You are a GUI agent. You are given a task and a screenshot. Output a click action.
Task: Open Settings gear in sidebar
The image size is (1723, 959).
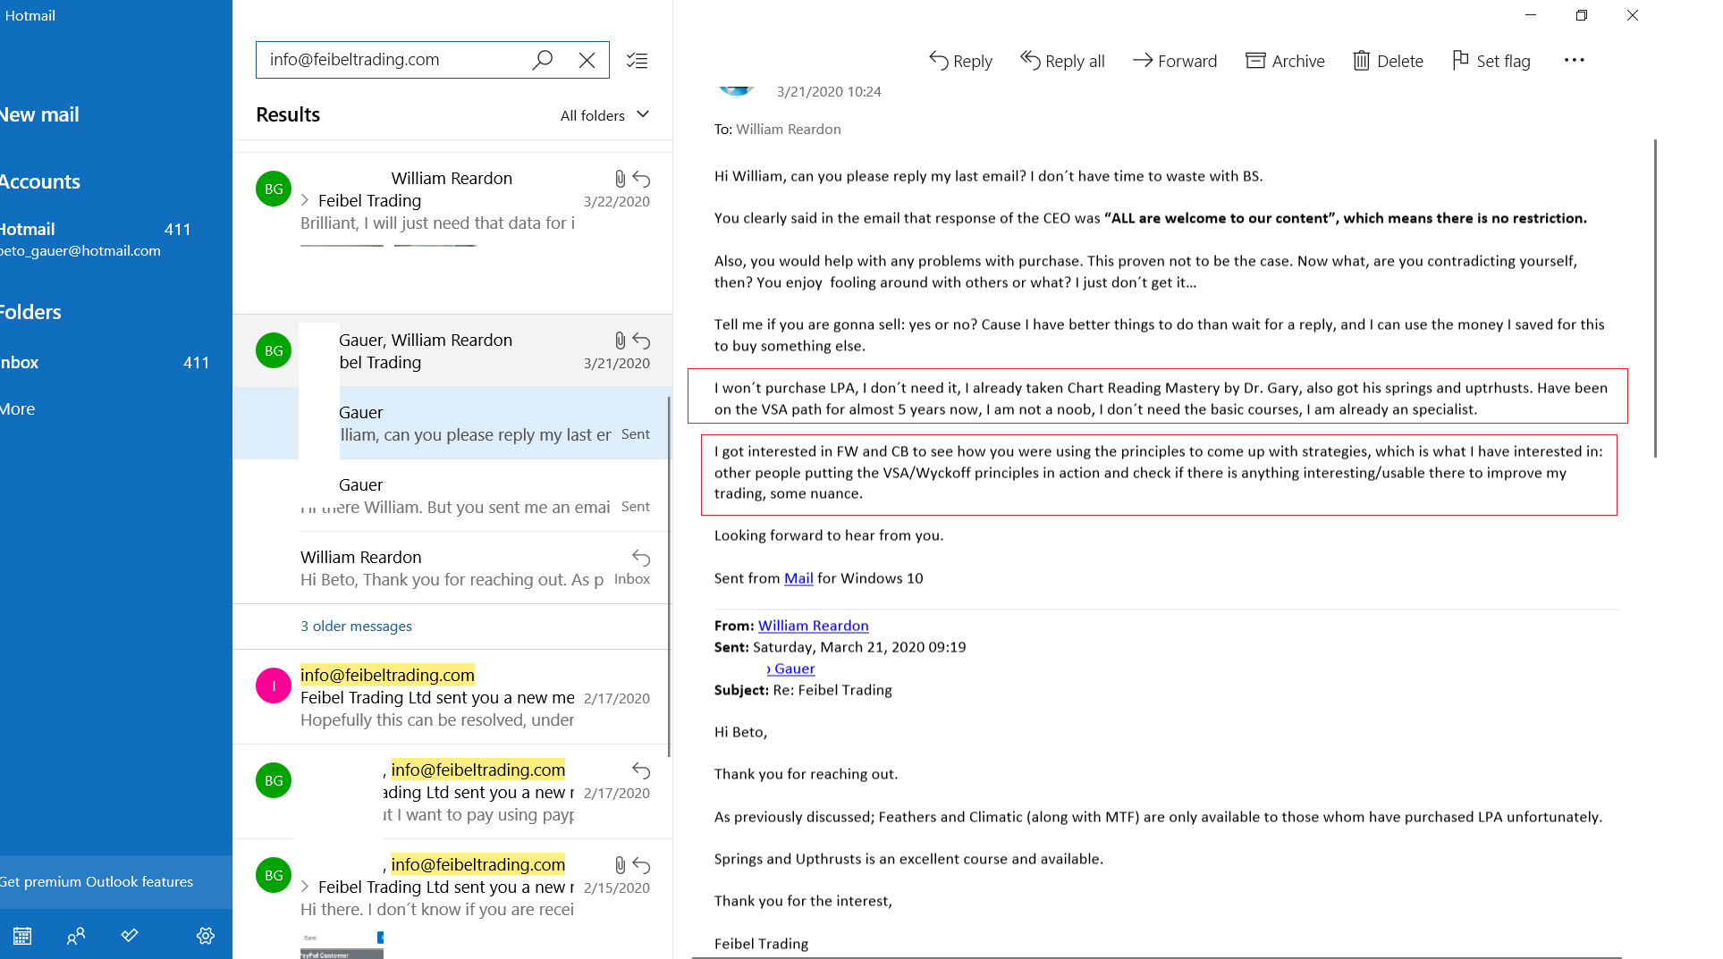[206, 936]
